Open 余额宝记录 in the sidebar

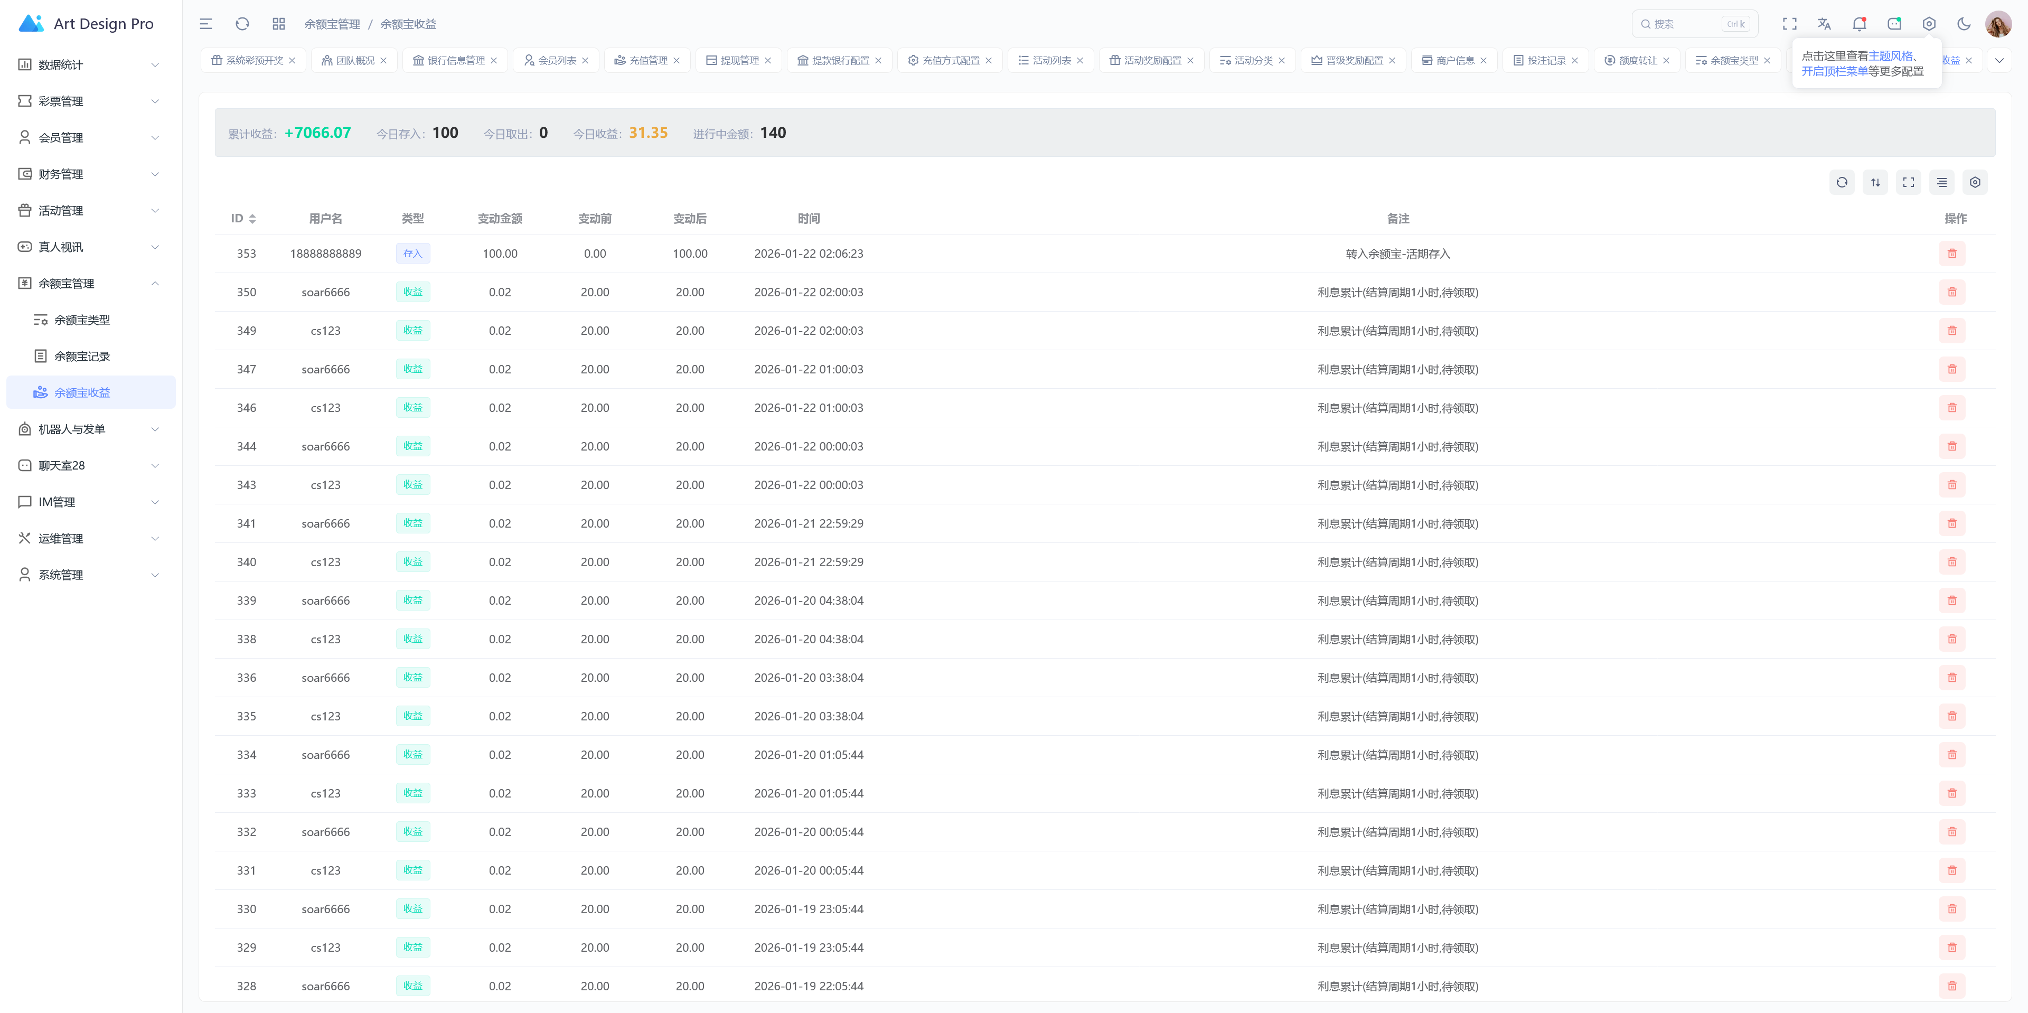[x=82, y=357]
